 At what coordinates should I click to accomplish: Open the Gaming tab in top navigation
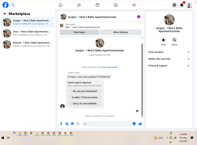click(134, 5)
